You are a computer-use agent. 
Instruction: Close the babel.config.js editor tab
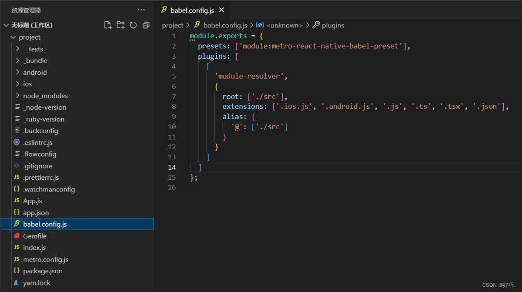(221, 10)
